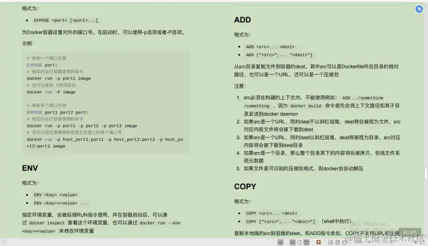
Task: Click the blue round floating icon at top right
Action: pos(419,9)
